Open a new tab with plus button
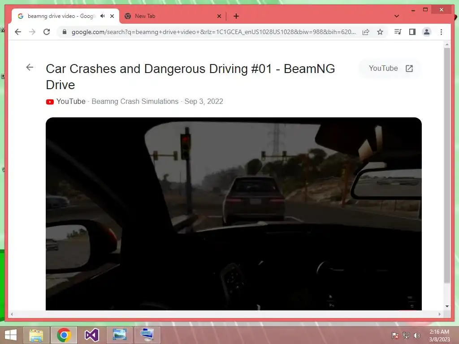The height and width of the screenshot is (344, 459). 236,16
